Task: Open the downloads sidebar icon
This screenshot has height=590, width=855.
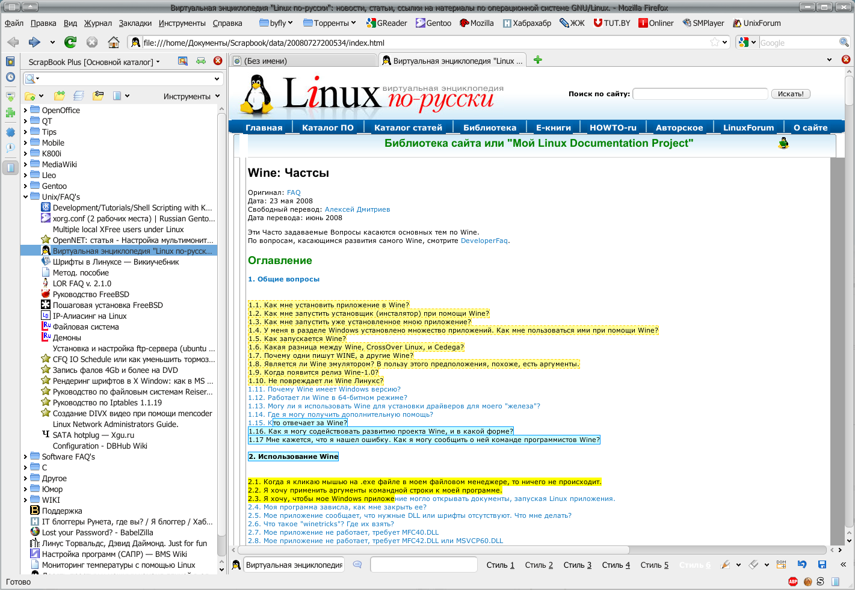Action: [x=10, y=96]
